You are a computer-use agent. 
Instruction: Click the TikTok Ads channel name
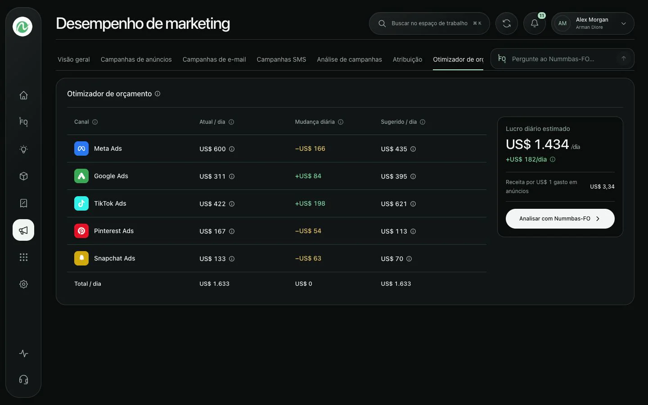coord(110,203)
